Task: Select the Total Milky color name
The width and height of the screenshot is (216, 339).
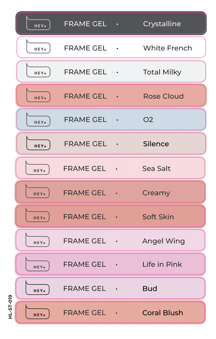Action: (162, 72)
